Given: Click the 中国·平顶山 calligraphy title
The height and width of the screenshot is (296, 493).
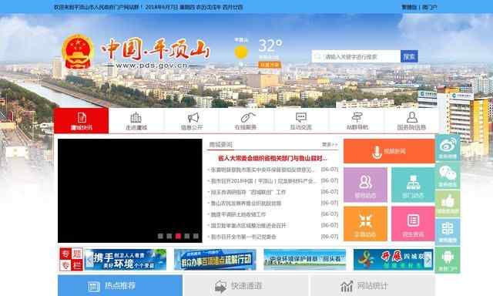Looking at the screenshot, I should pyautogui.click(x=155, y=49).
